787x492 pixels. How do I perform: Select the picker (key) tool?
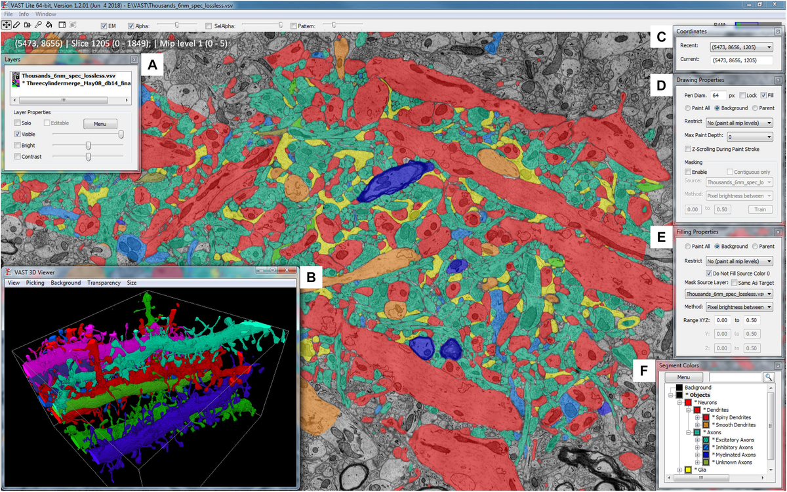pos(38,24)
